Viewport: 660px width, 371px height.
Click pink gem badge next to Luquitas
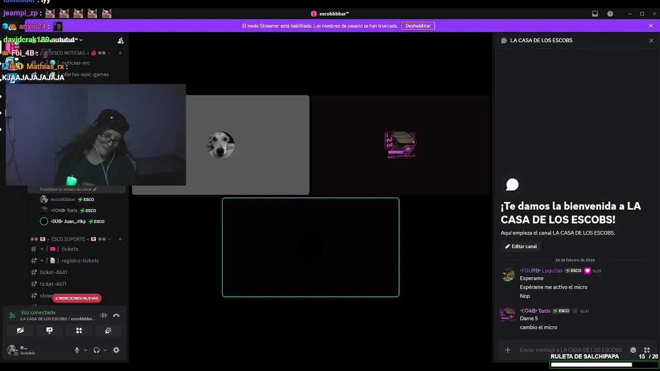tap(587, 271)
